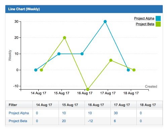The image size is (168, 132).
Task: Click Project Alpha value 10 for 15 Aug
Action: pos(64,113)
